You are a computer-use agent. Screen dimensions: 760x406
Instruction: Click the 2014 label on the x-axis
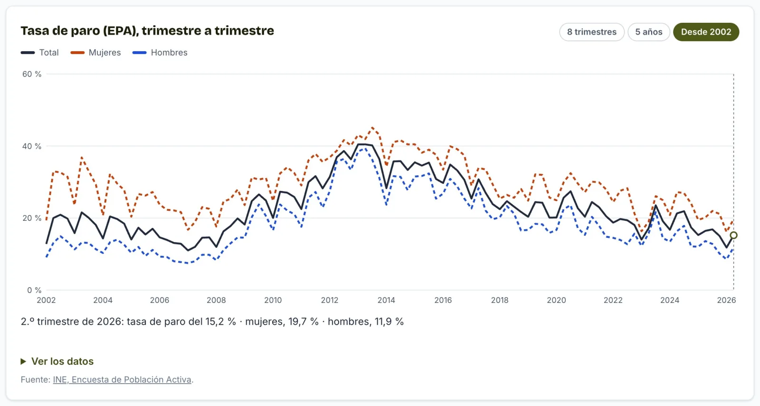tap(386, 300)
